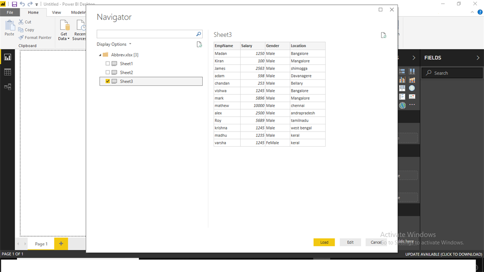Click the Format Painter brush icon
This screenshot has height=272, width=484.
pyautogui.click(x=21, y=37)
